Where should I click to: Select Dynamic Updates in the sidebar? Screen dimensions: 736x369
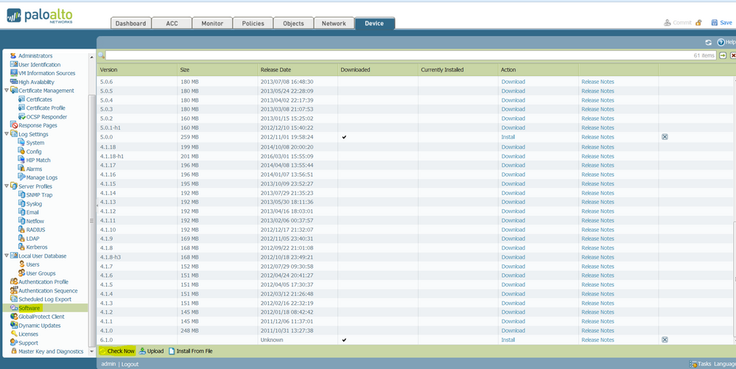tap(39, 326)
